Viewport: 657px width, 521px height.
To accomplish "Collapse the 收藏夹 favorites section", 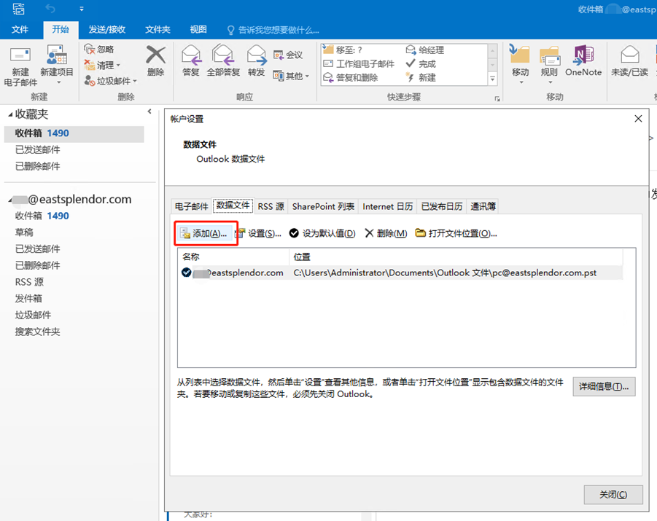I will tap(9, 115).
